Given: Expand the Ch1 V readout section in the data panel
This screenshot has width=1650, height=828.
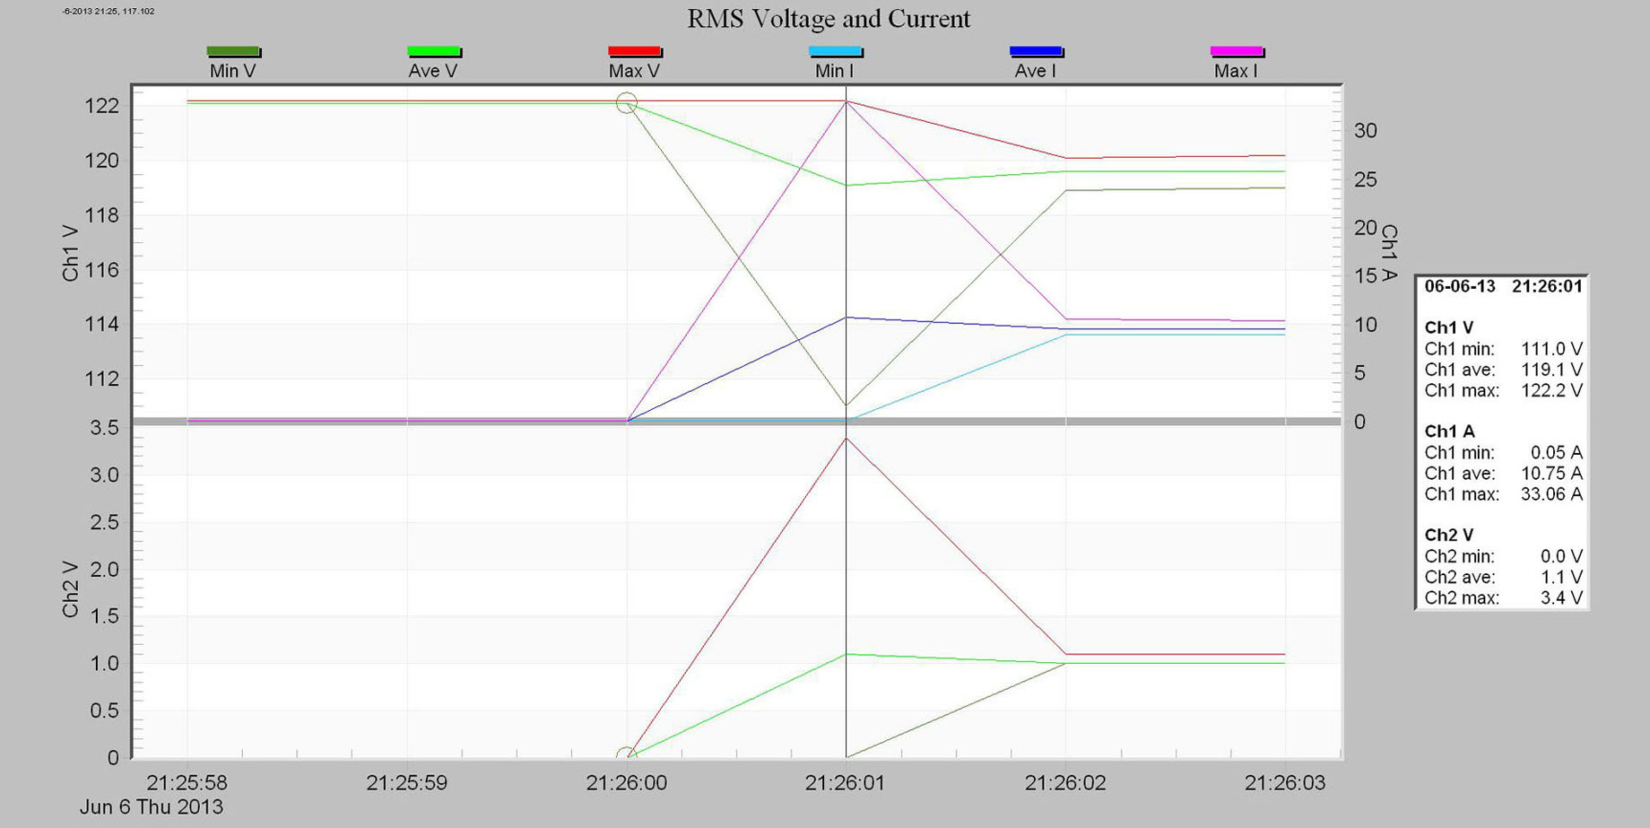Looking at the screenshot, I should [1447, 327].
